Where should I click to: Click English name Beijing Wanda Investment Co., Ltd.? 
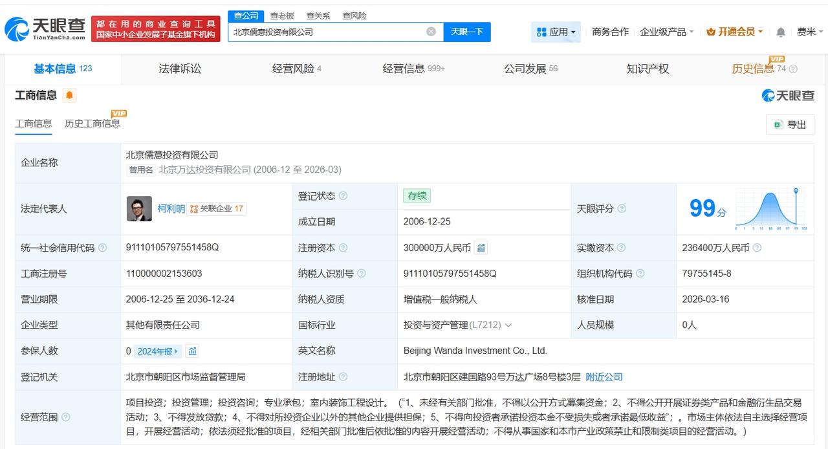tap(475, 351)
